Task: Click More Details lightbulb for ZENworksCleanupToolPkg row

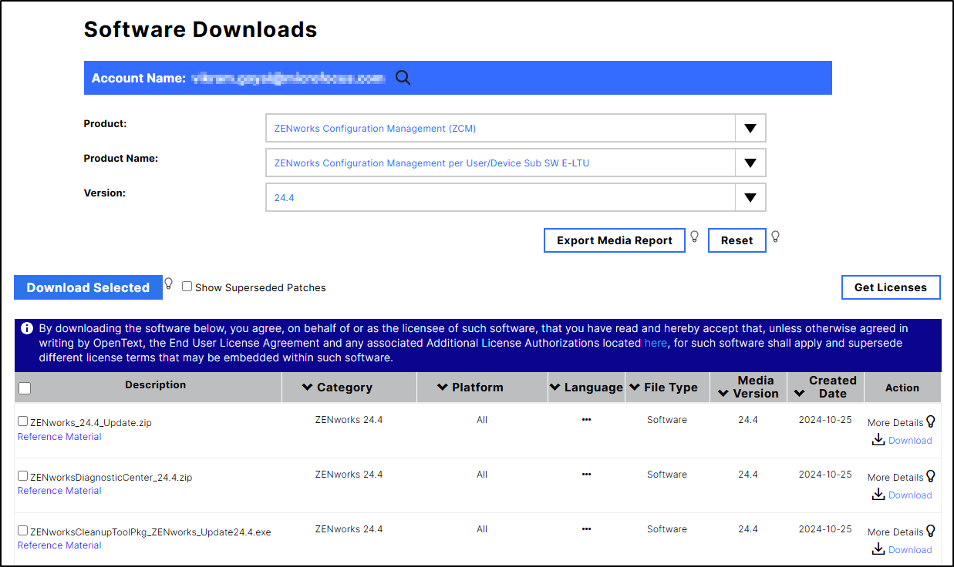Action: (x=931, y=531)
